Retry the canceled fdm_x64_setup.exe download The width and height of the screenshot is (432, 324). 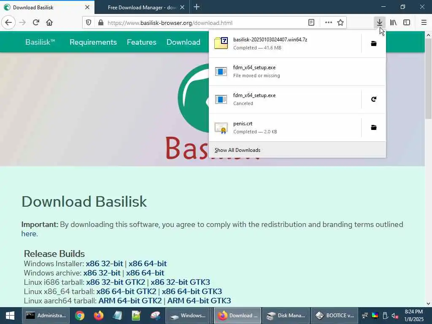click(x=374, y=99)
